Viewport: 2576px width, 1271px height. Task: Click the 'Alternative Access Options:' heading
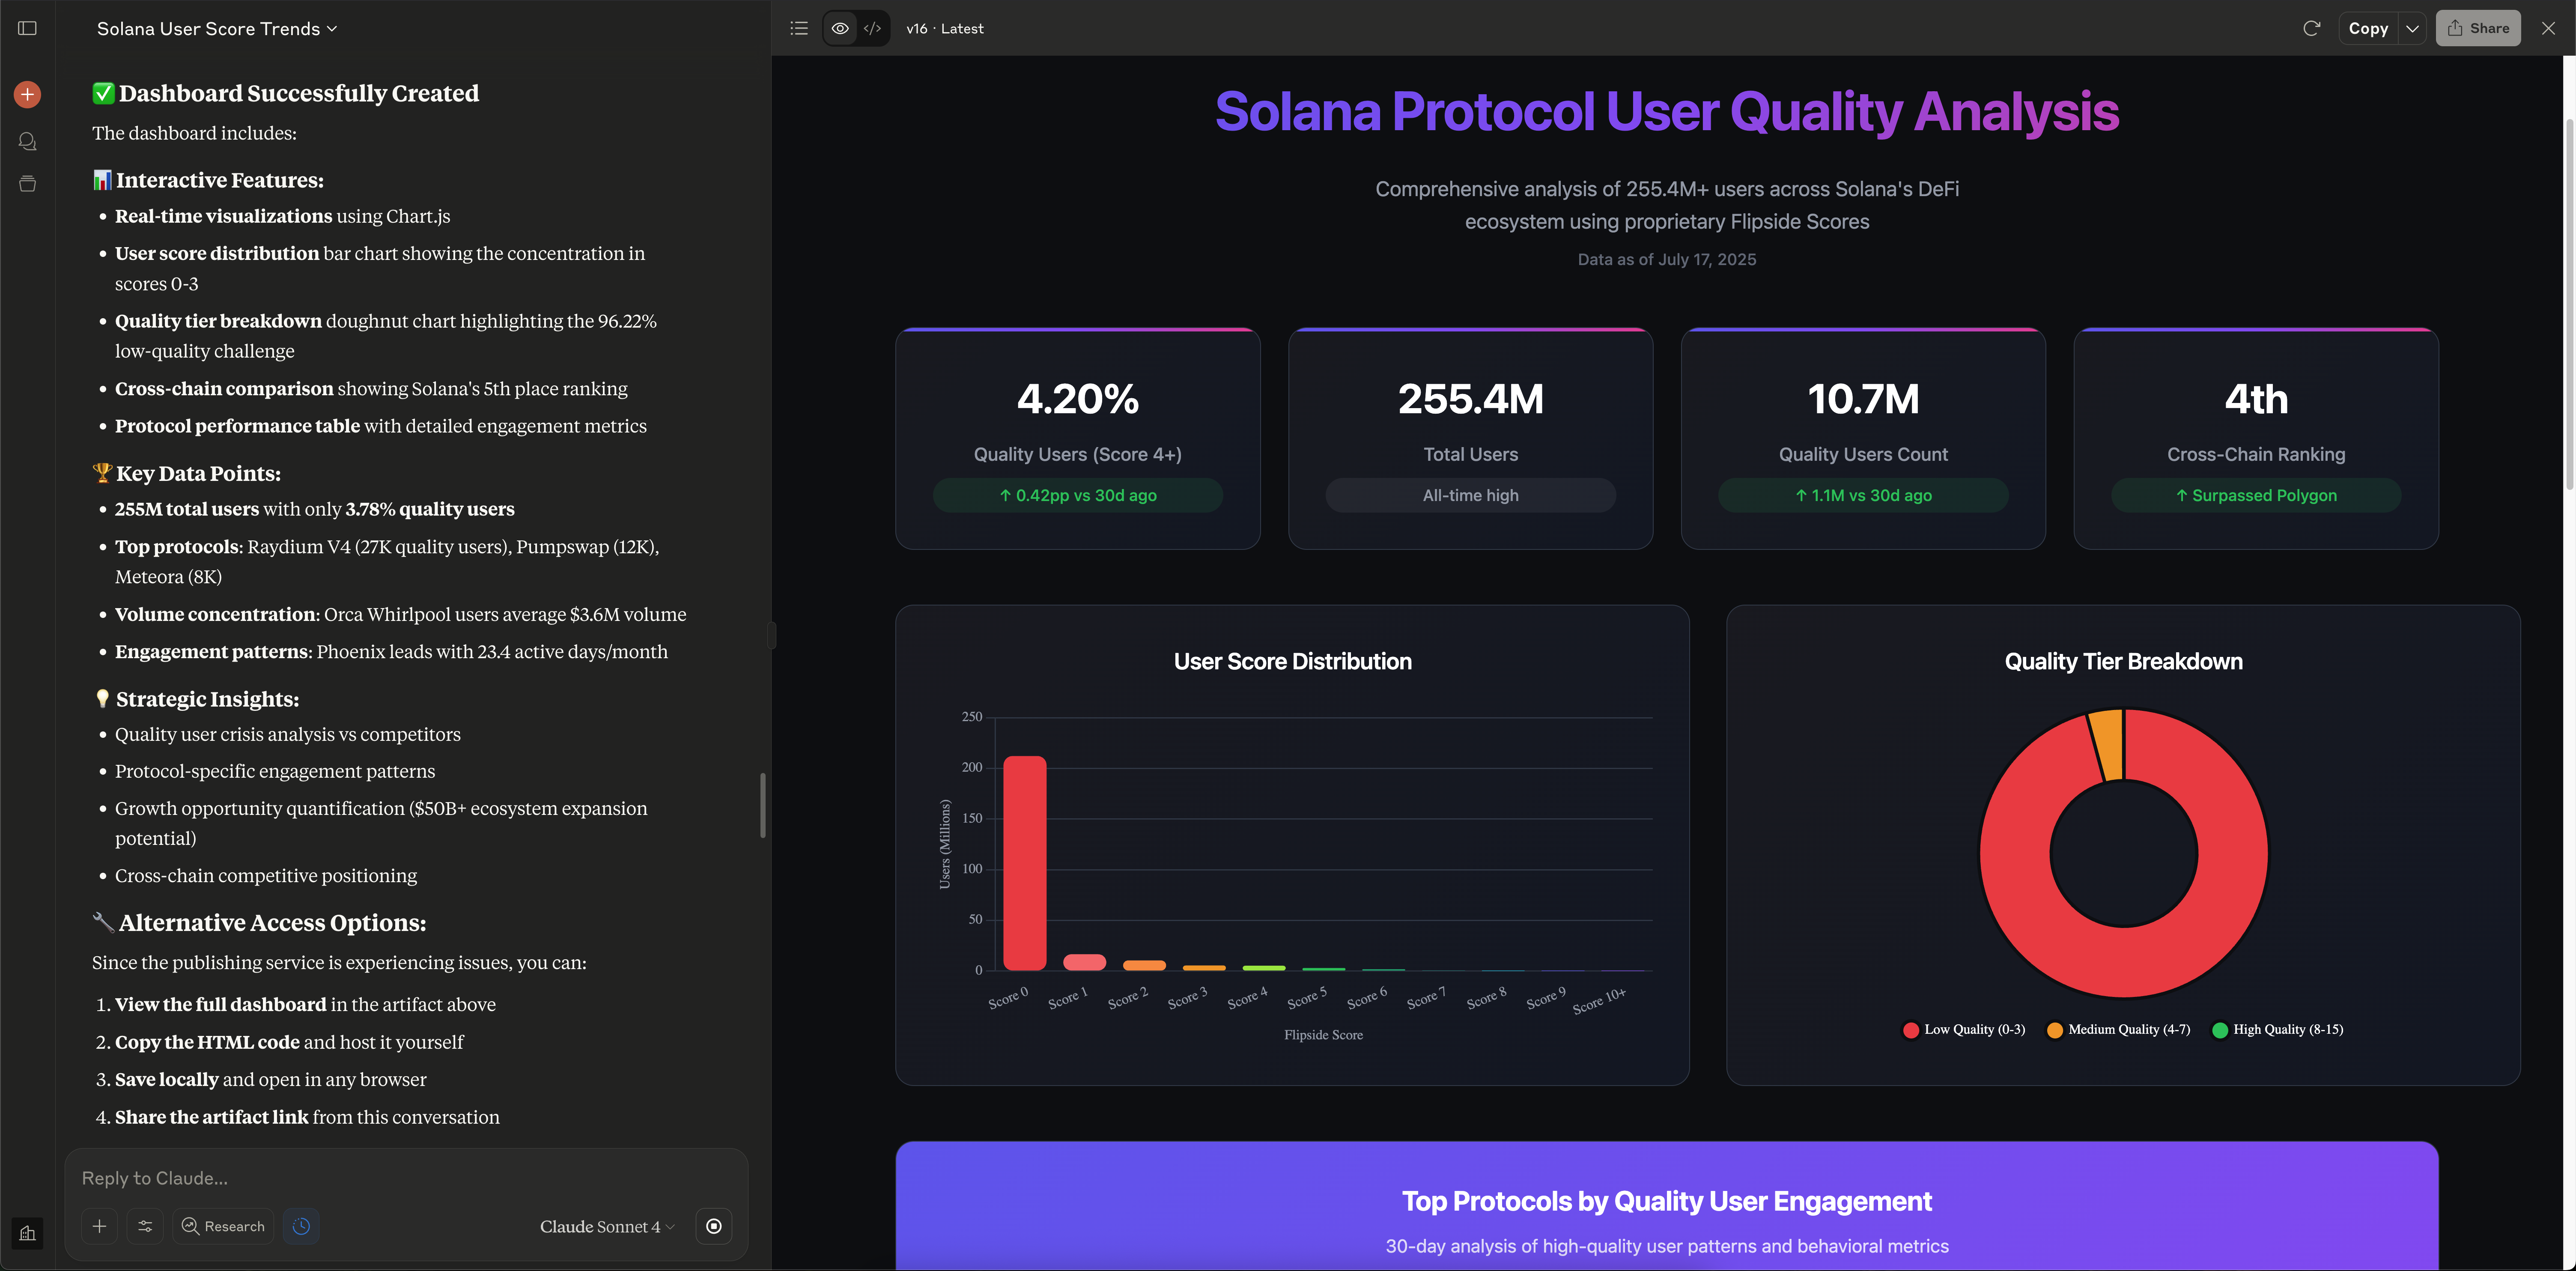[272, 922]
